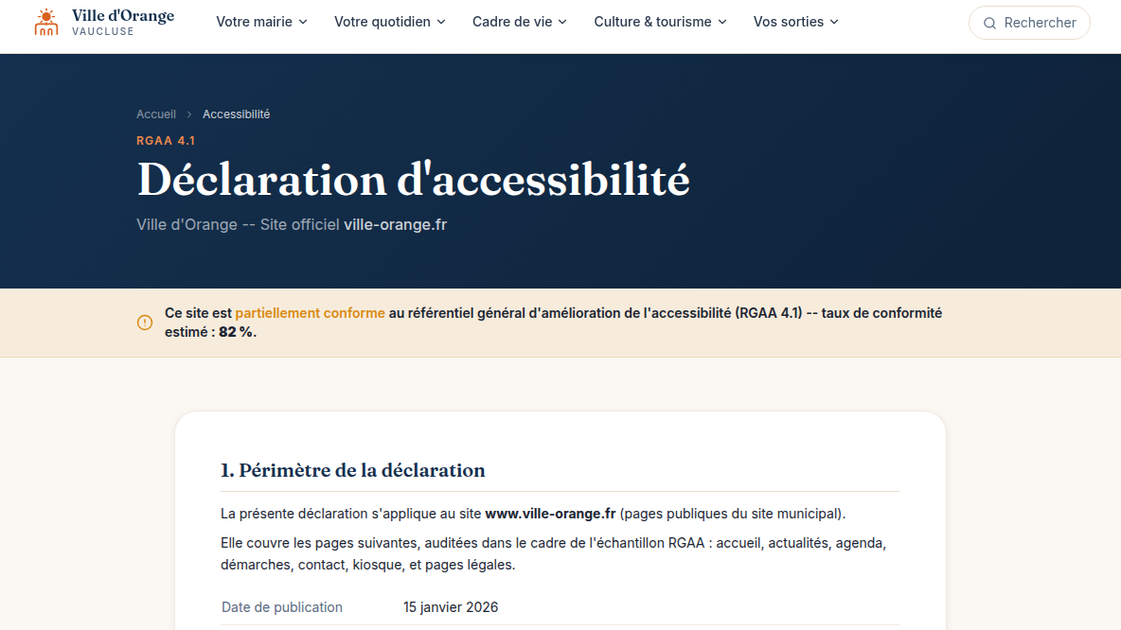Viewport: 1121px width, 630px height.
Task: Click the Rechercher search field
Action: pos(1029,23)
